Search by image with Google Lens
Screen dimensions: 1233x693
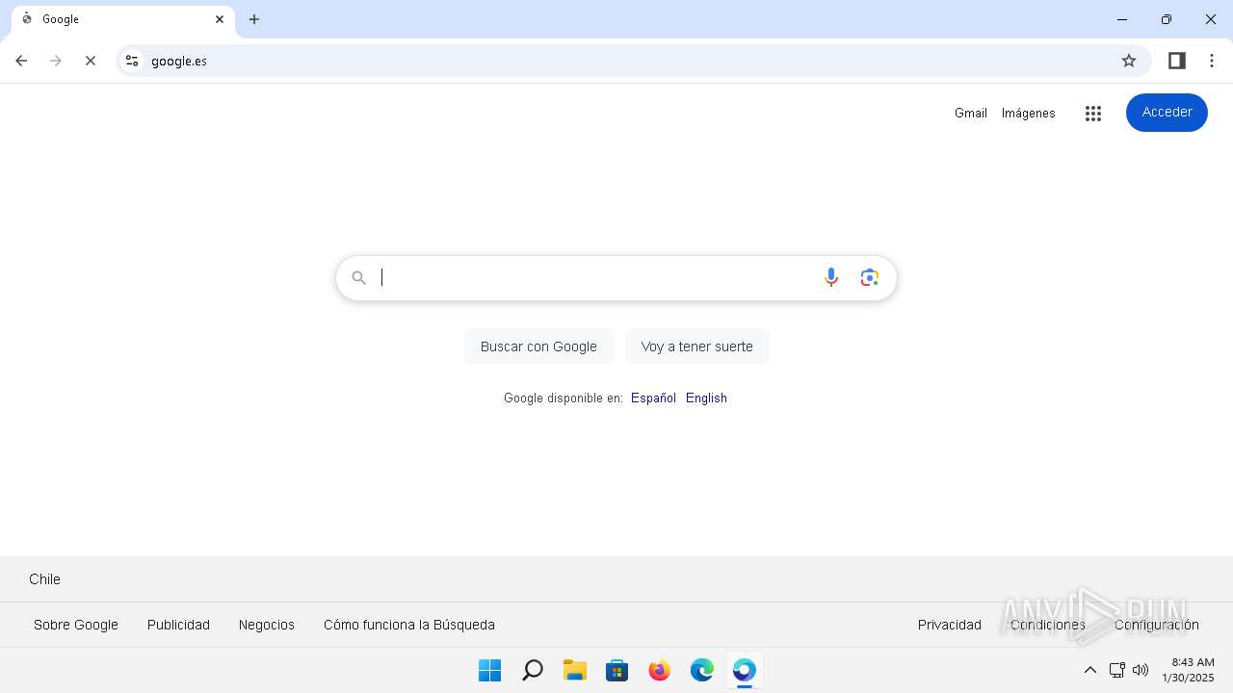(870, 277)
